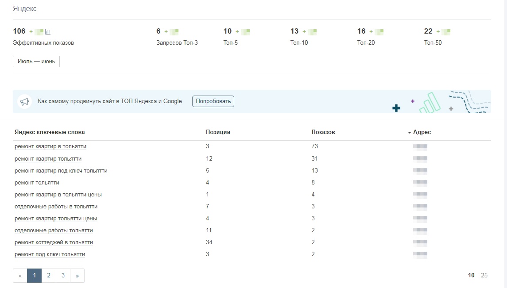Open keyword ремонт квартир под ключ тольятти
This screenshot has height=288, width=507.
[61, 171]
